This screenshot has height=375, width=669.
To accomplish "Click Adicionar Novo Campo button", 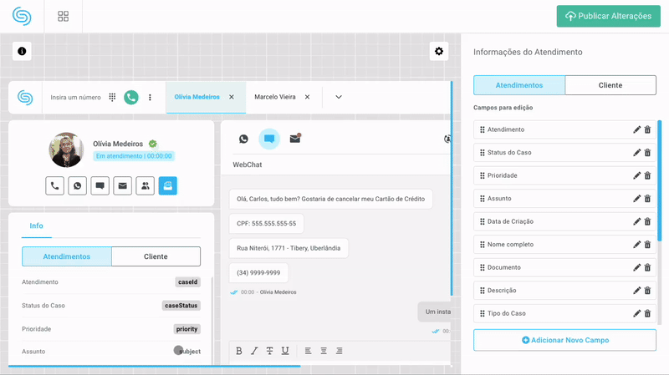I will (564, 340).
